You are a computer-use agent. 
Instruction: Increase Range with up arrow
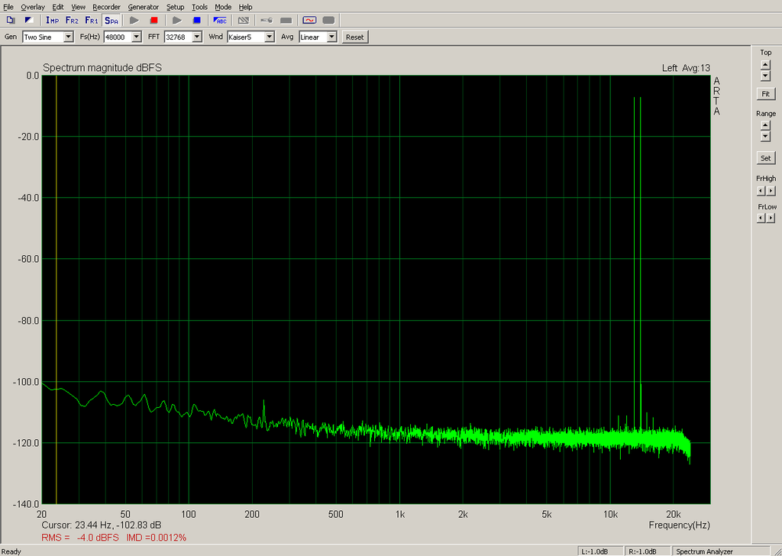(x=765, y=125)
